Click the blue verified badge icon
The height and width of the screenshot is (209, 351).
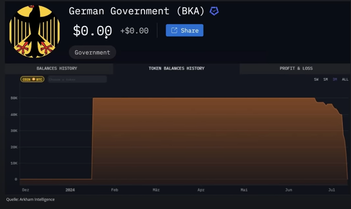tap(214, 11)
